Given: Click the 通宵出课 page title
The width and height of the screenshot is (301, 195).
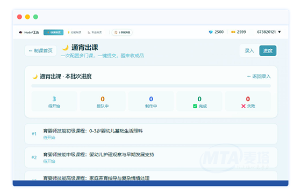Looking at the screenshot, I should click(85, 48).
